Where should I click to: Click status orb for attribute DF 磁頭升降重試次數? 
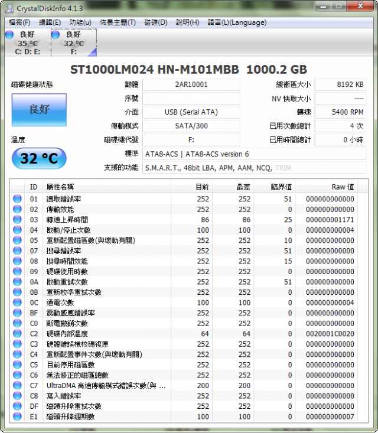point(17,406)
